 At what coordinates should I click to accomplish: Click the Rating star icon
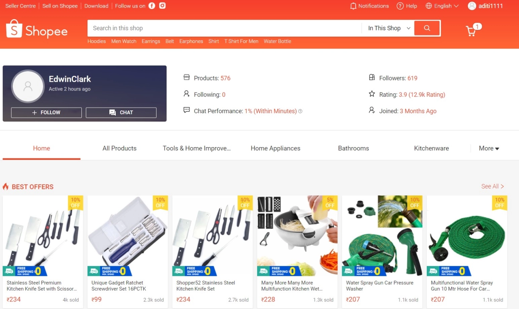click(372, 94)
